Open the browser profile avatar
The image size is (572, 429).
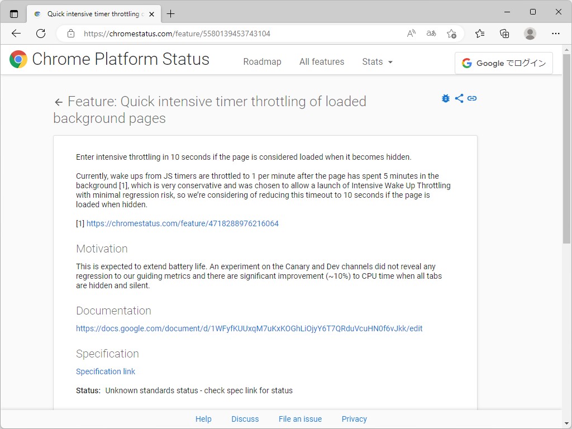(530, 34)
